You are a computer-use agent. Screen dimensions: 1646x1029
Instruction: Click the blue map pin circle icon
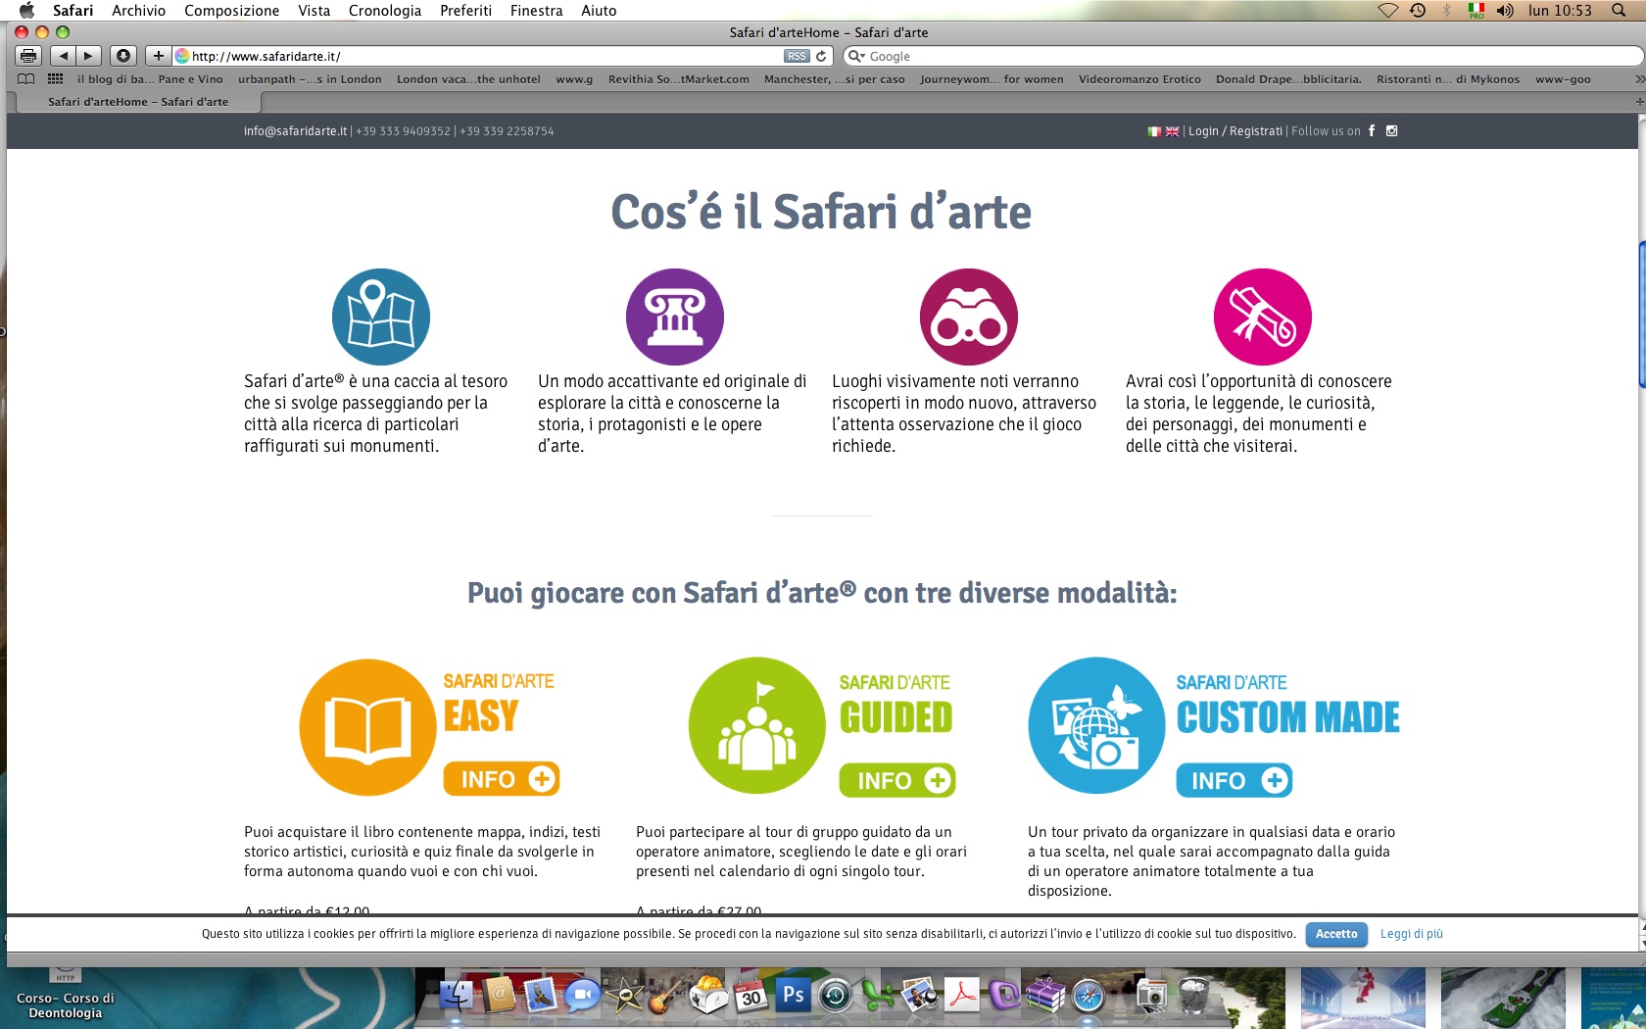pyautogui.click(x=381, y=317)
